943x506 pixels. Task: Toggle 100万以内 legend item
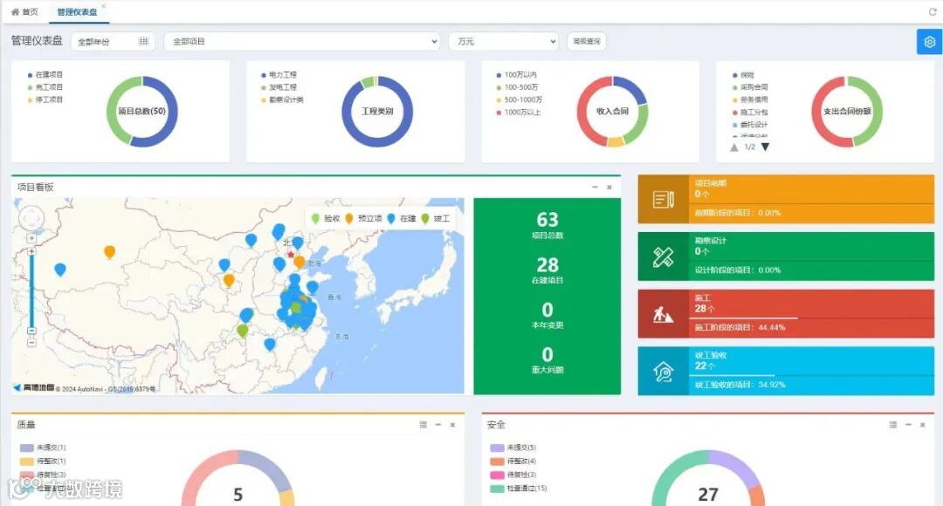point(517,74)
